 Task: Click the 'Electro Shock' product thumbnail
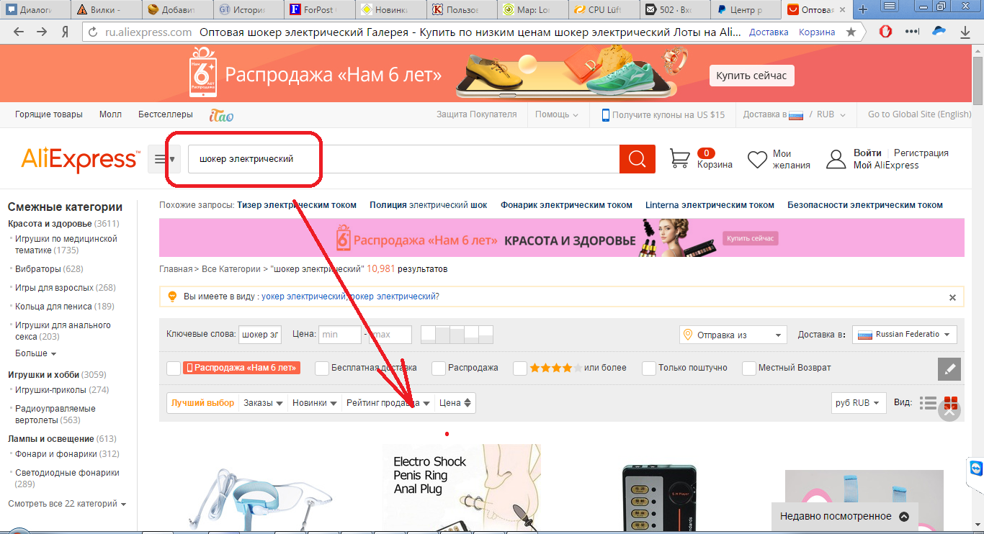(x=462, y=489)
